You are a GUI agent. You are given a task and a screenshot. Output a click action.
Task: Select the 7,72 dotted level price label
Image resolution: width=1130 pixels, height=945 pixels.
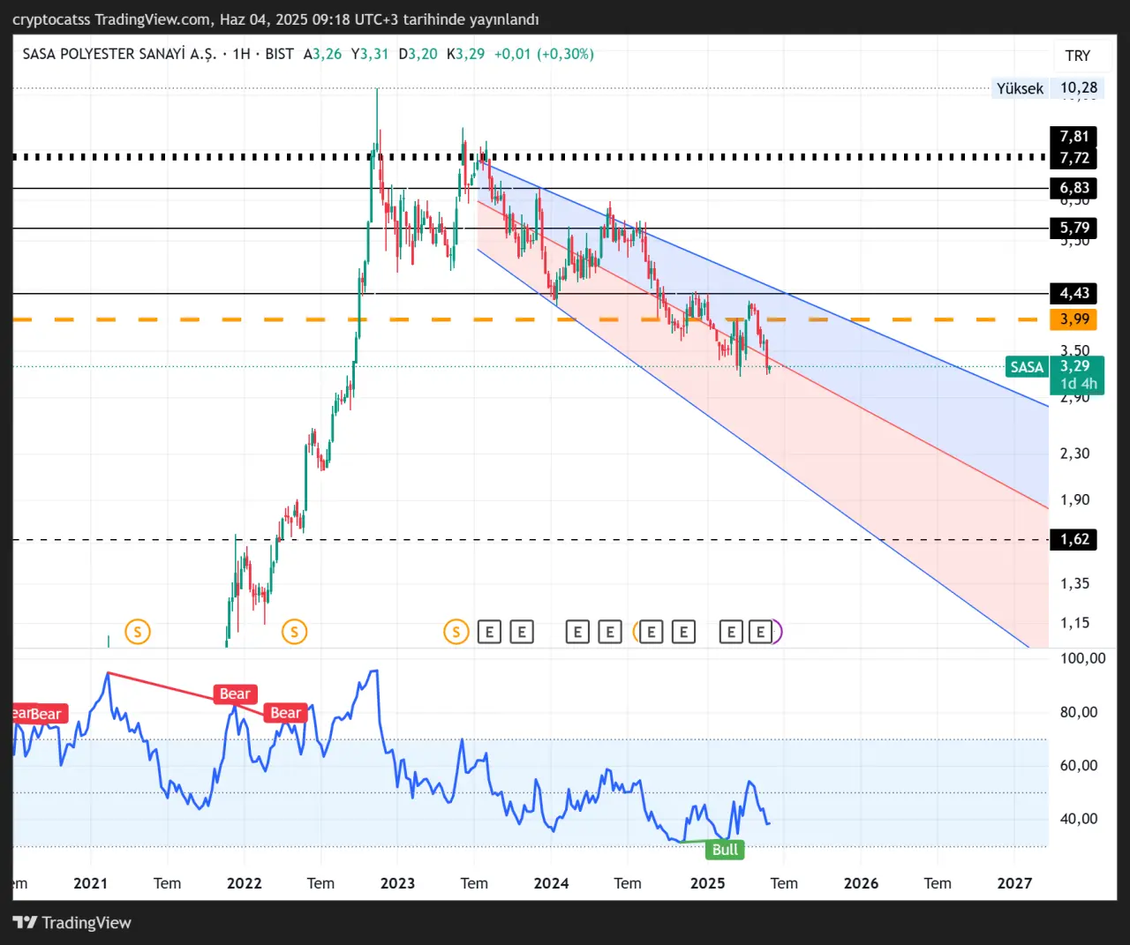click(x=1074, y=159)
